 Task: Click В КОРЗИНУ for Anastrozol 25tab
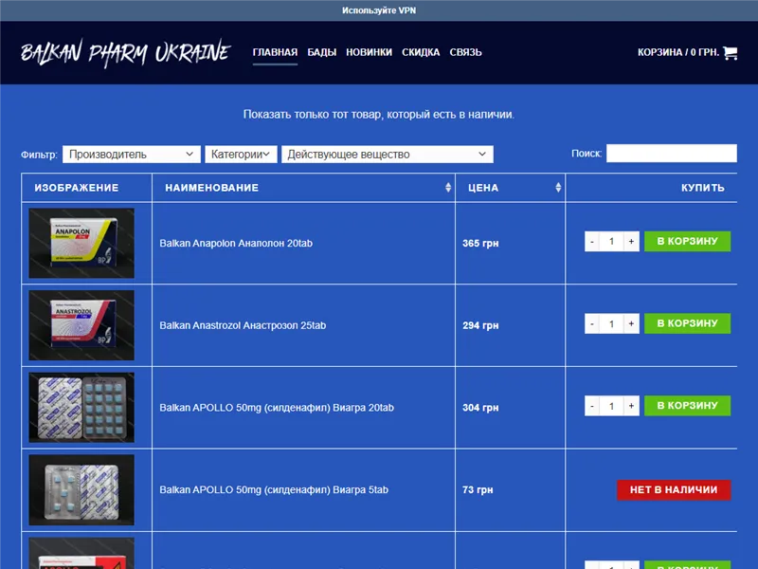pyautogui.click(x=687, y=323)
